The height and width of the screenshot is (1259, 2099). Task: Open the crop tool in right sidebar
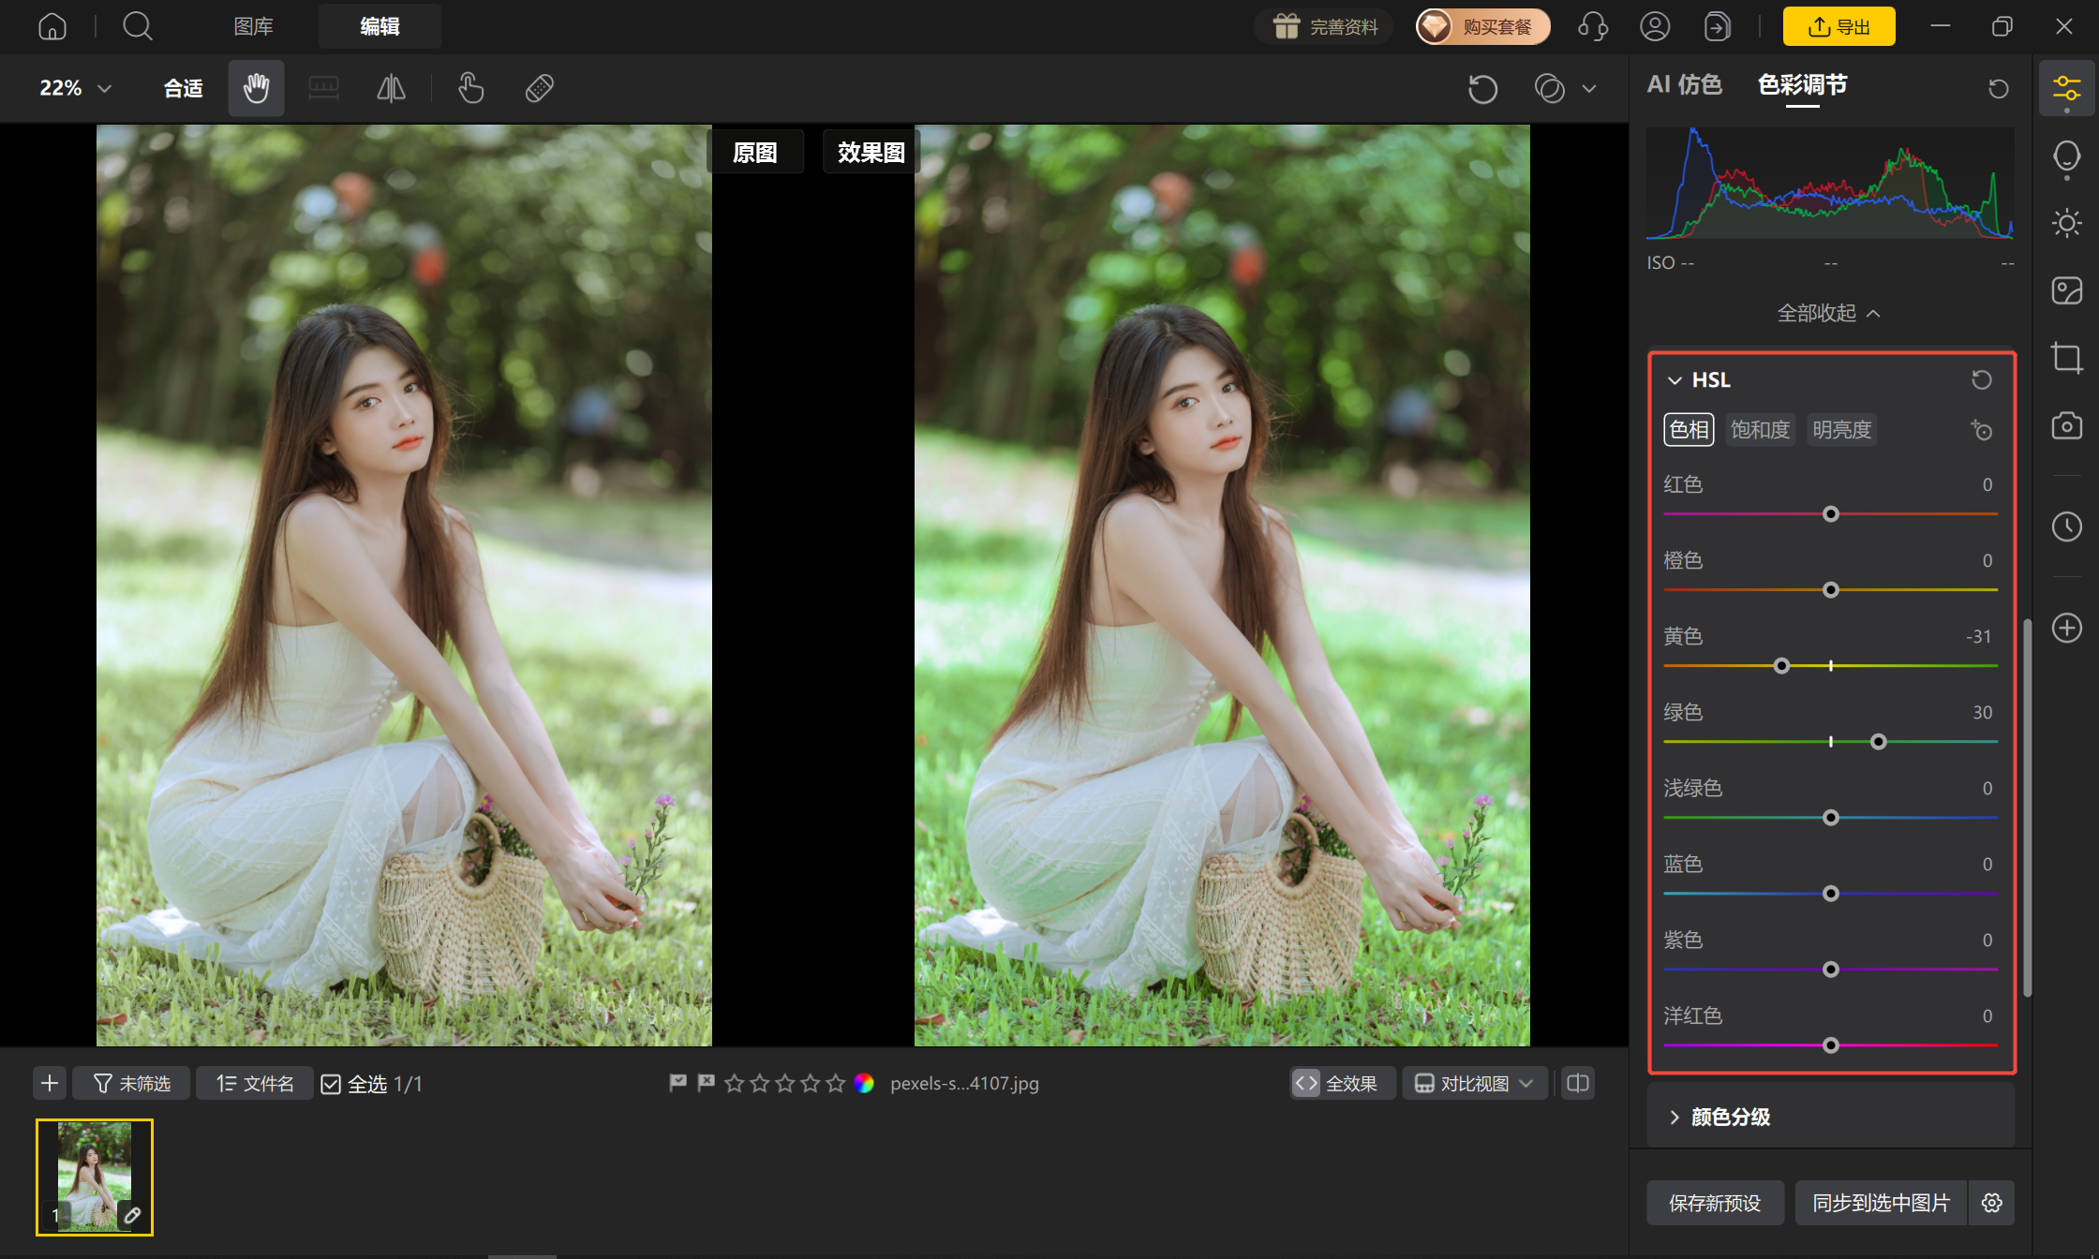[x=2066, y=358]
